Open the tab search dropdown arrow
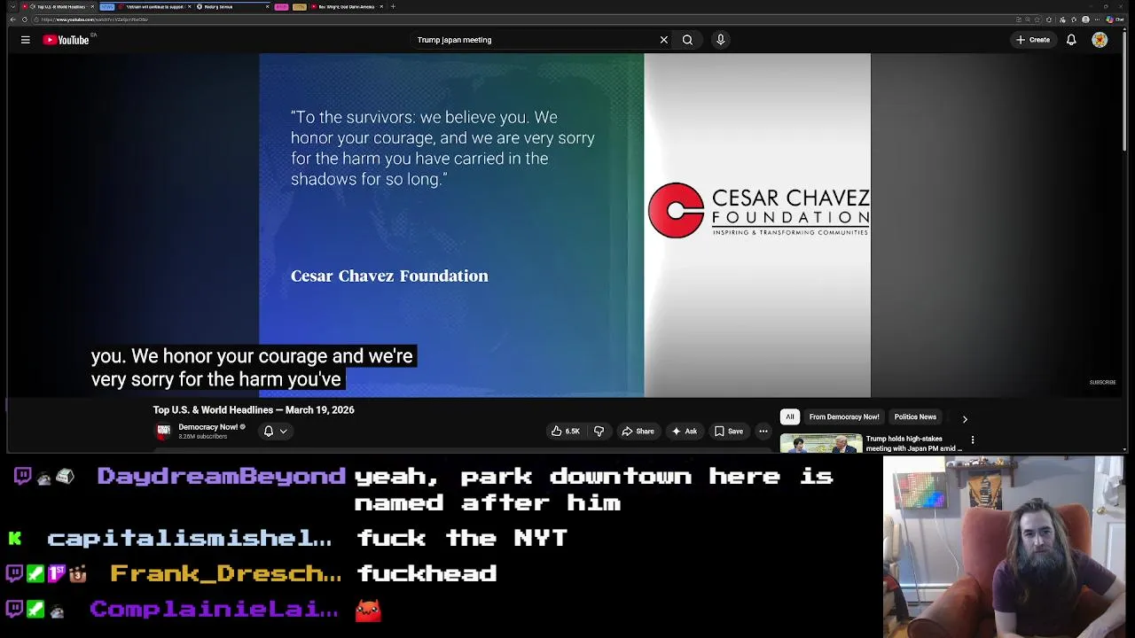The height and width of the screenshot is (638, 1135). [12, 7]
